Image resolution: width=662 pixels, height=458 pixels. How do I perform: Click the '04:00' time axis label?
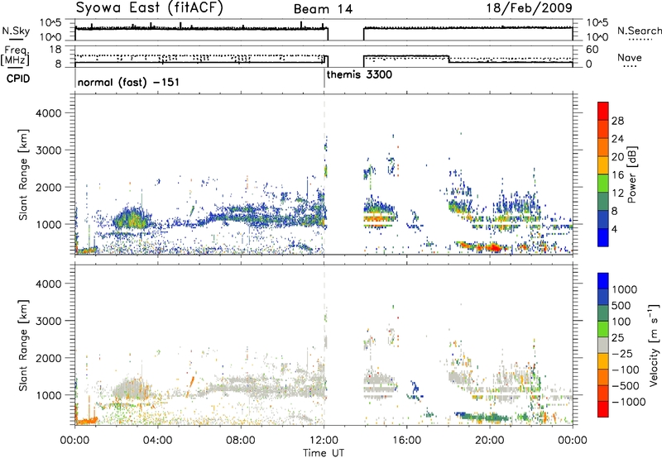[x=157, y=441]
